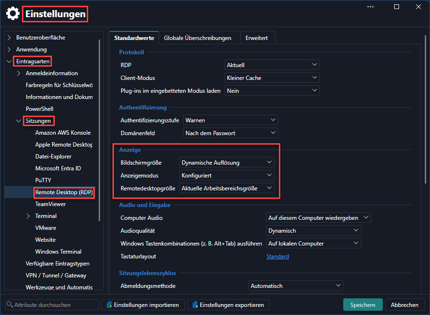Click the Einstellungen exportieren icon button
Viewport: 430px width, 315px height.
point(195,305)
